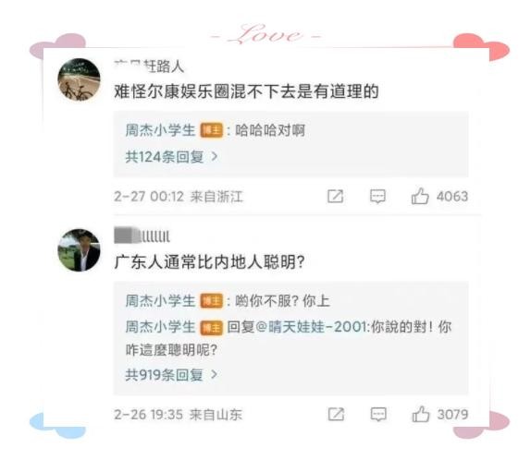
Task: Open 周杰小学生 profile in first reply
Action: [x=160, y=130]
